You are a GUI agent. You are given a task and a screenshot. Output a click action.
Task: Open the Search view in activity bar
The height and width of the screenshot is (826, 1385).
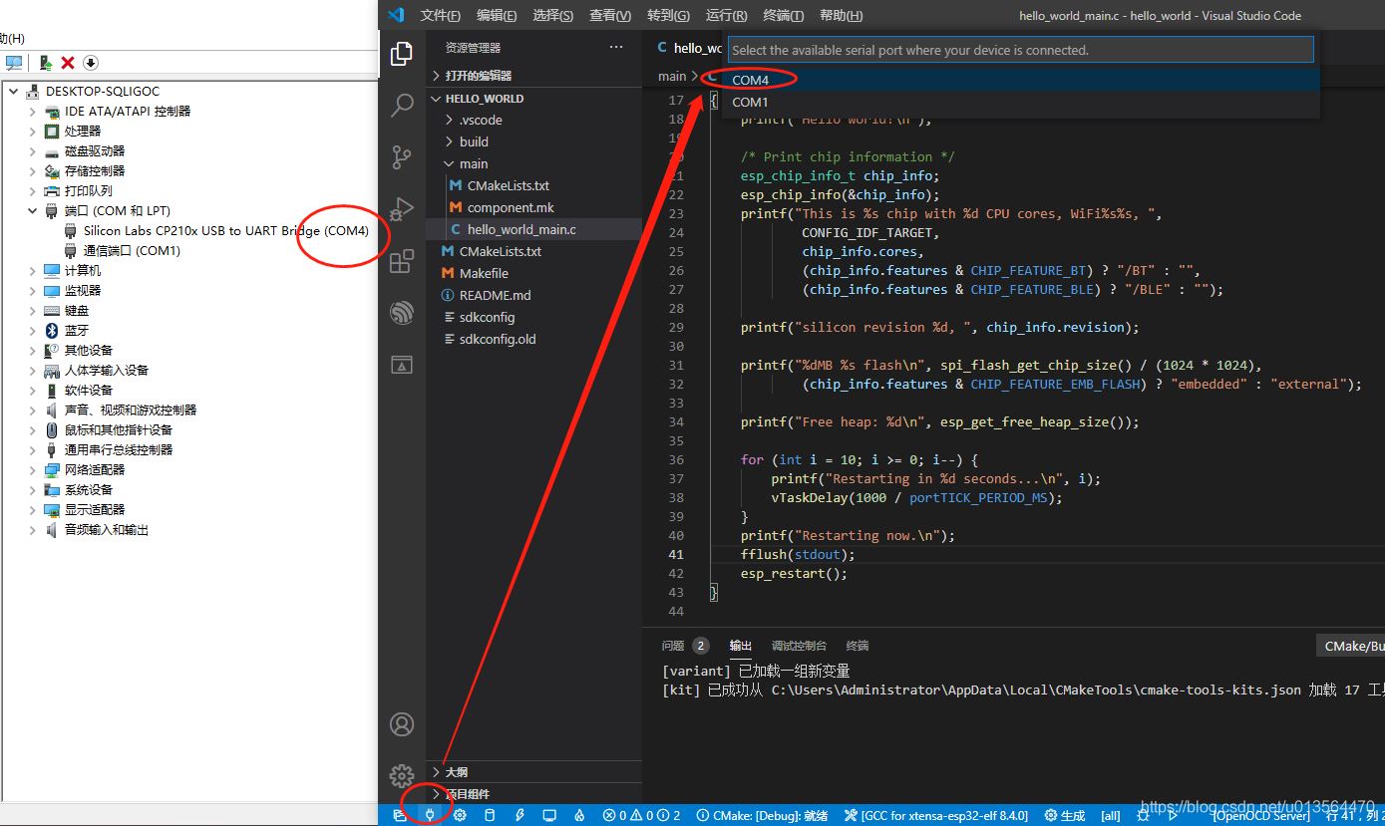tap(402, 106)
